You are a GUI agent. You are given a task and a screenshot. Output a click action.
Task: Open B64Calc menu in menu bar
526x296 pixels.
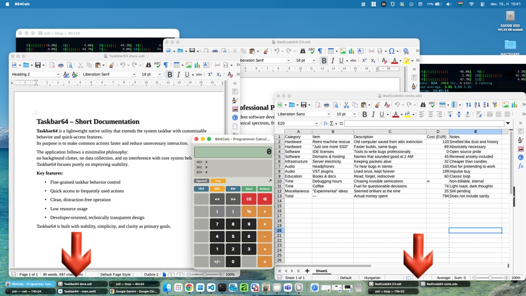(22, 4)
